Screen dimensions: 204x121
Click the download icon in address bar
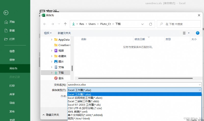pyautogui.click(x=73, y=24)
